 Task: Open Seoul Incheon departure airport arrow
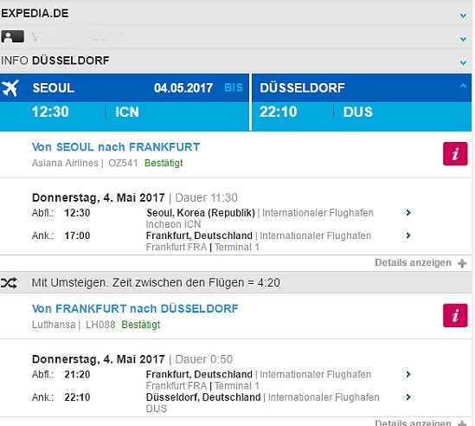408,212
